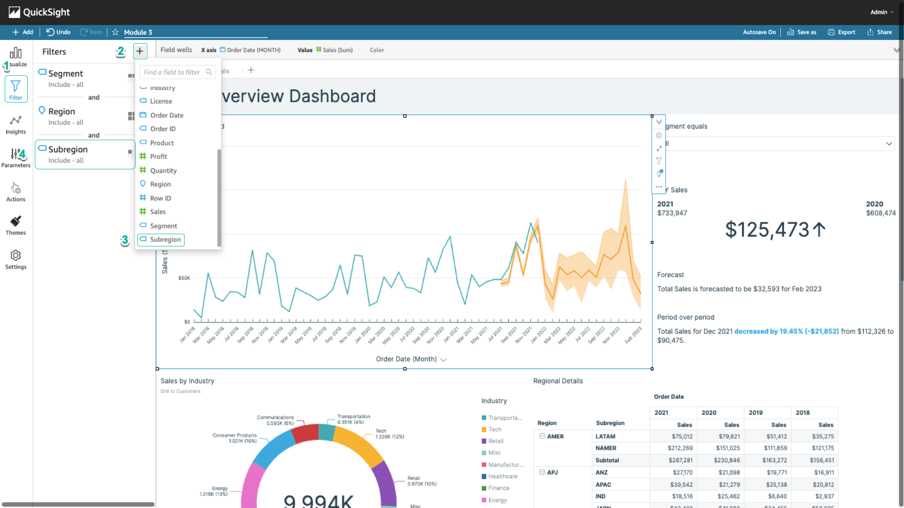Choose Profit in the field list
Viewport: 904px width, 508px height.
[x=158, y=156]
